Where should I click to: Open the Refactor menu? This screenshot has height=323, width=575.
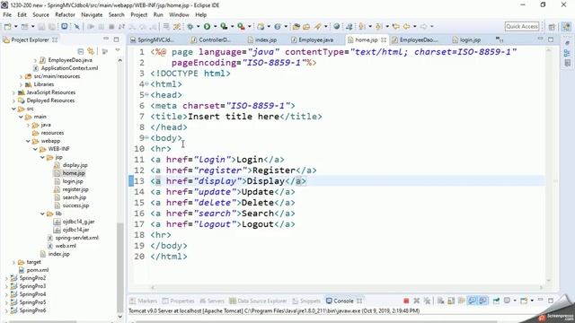coord(65,14)
